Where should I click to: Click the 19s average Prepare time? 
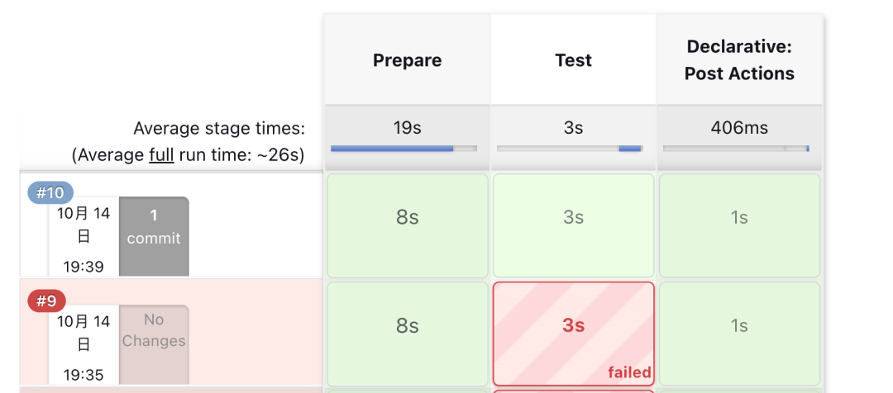[x=407, y=128]
